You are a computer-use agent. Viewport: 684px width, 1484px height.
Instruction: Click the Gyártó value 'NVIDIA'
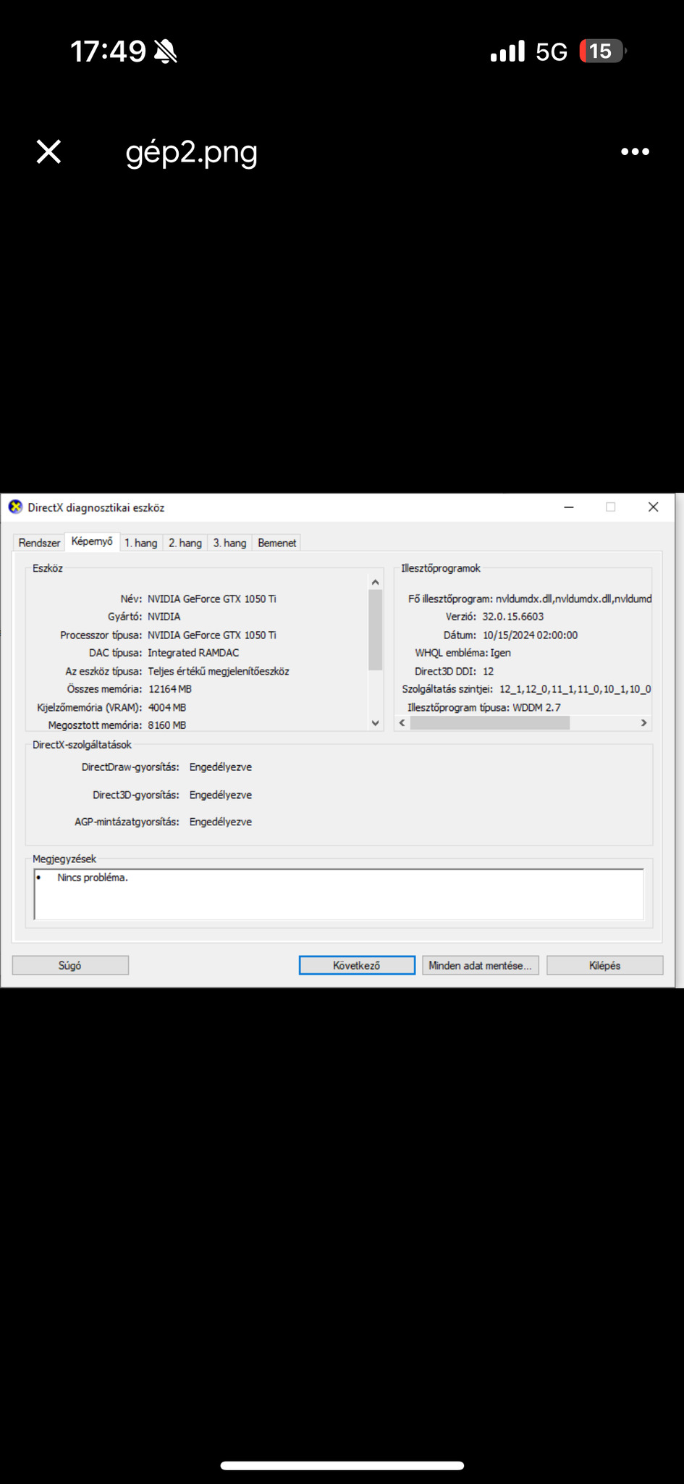pos(164,617)
